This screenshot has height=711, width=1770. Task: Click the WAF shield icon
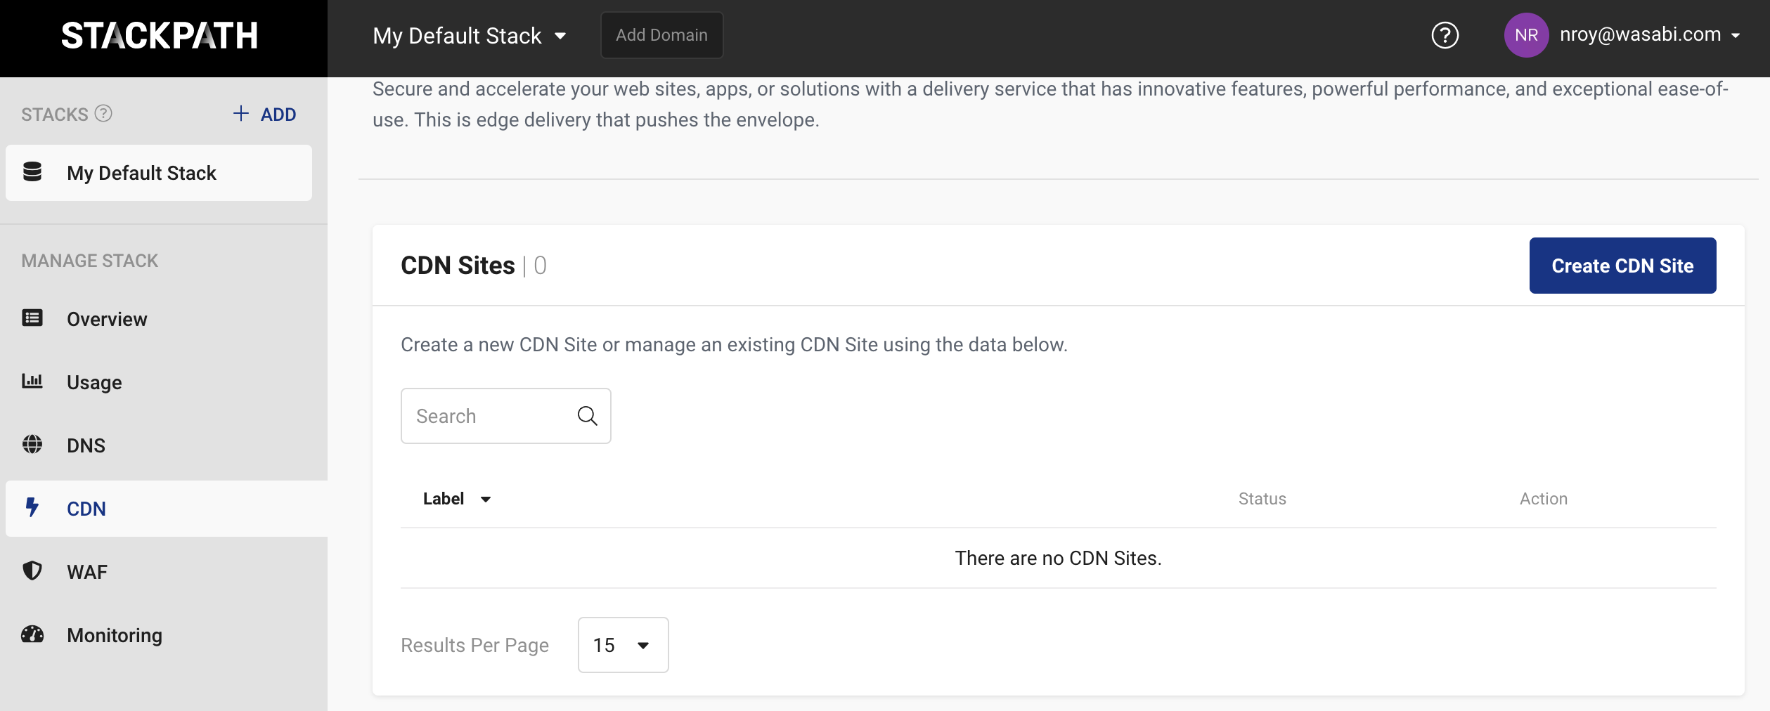click(x=32, y=570)
